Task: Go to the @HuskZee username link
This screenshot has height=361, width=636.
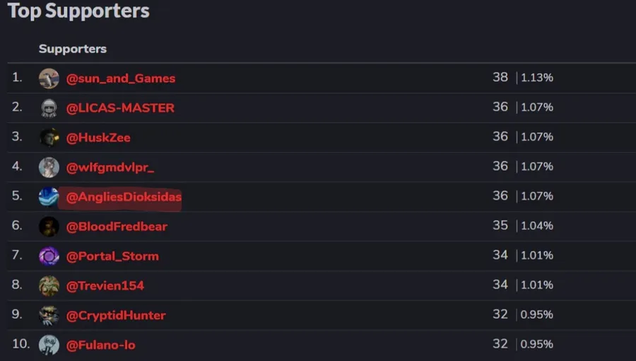Action: pos(98,138)
